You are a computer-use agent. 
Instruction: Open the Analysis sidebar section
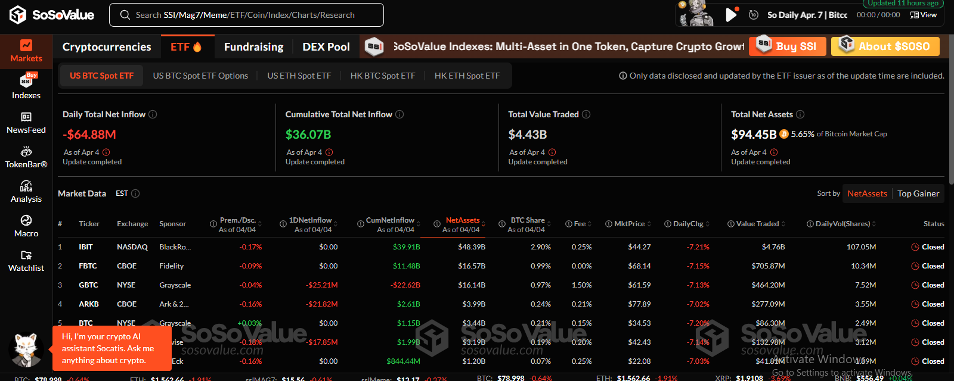[26, 192]
